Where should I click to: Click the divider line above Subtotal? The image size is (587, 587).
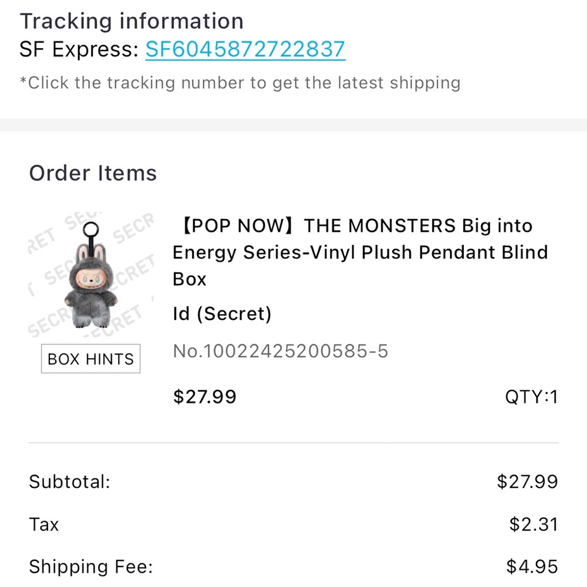click(293, 442)
